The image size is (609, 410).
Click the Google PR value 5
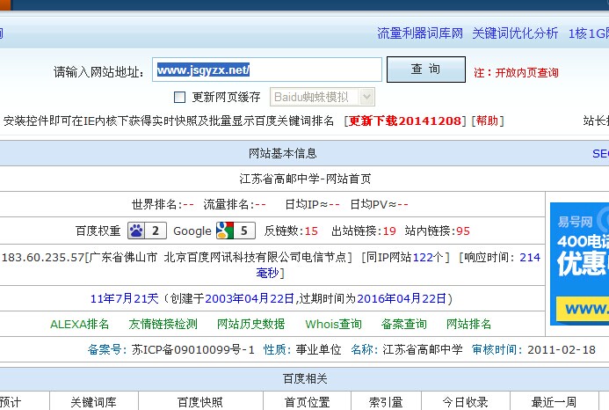[x=244, y=231]
